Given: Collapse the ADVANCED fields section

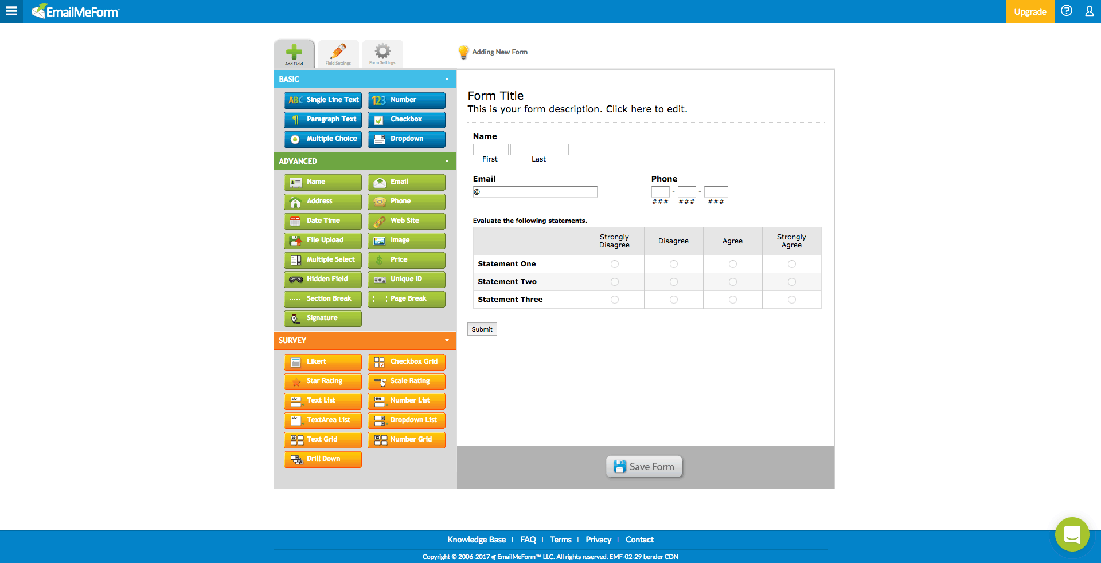Looking at the screenshot, I should pyautogui.click(x=447, y=161).
